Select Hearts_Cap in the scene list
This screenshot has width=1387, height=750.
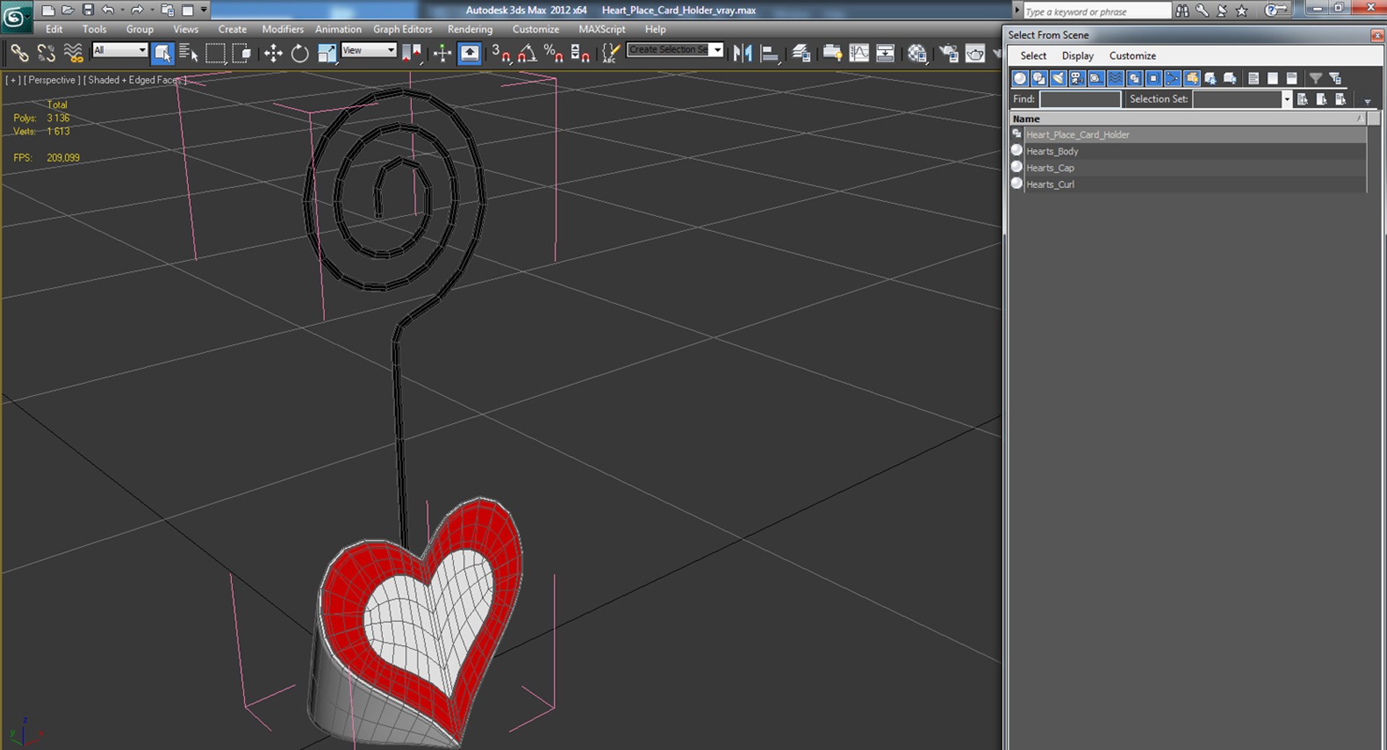1188,168
